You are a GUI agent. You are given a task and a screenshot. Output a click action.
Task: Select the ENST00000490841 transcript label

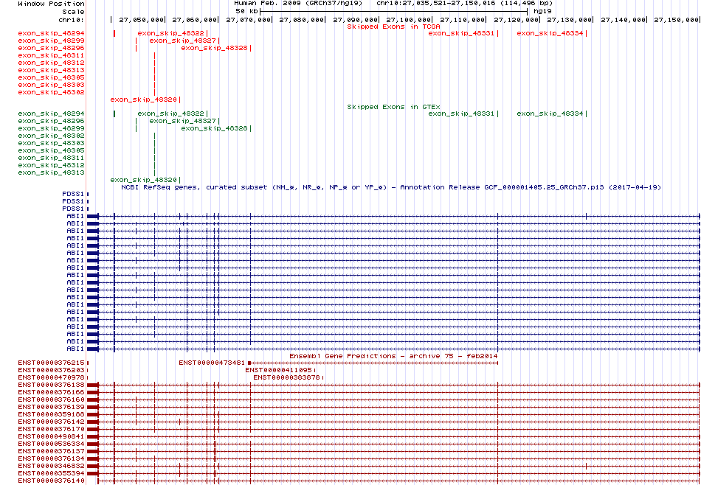51,436
